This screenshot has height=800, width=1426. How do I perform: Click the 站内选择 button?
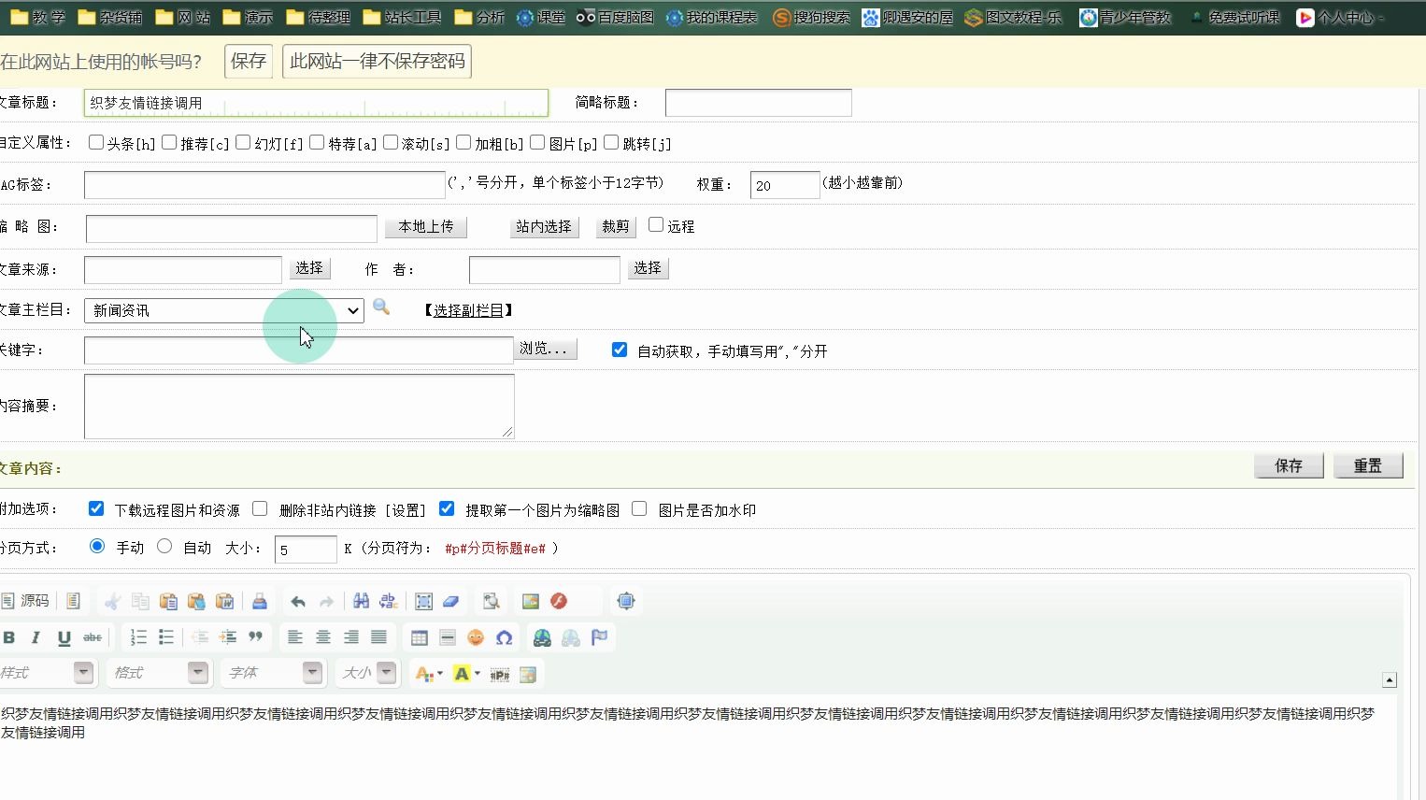tap(544, 227)
